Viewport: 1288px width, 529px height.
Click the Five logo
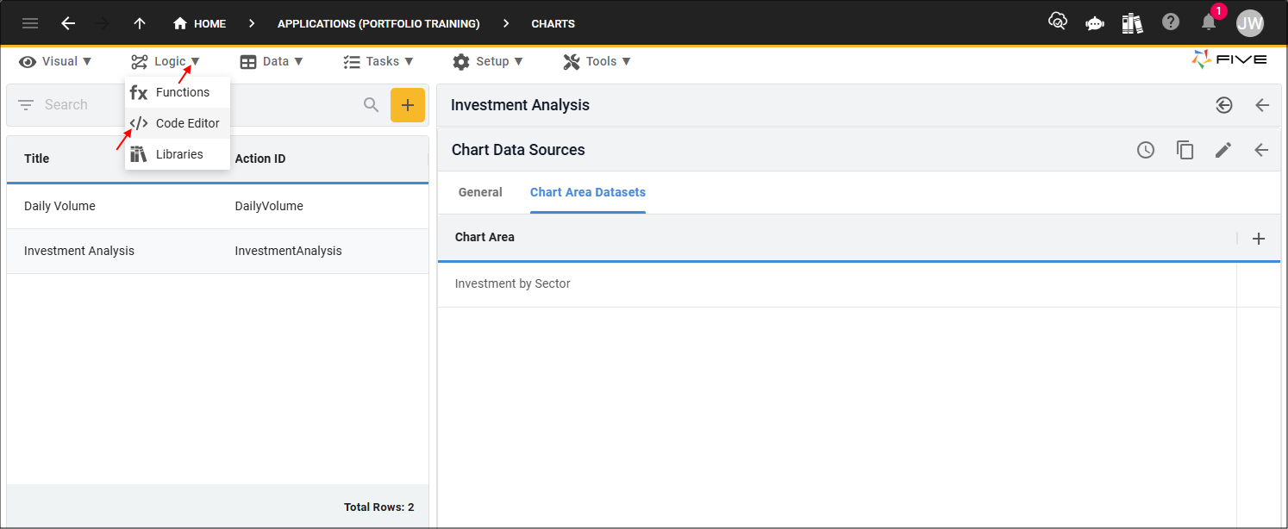tap(1229, 59)
